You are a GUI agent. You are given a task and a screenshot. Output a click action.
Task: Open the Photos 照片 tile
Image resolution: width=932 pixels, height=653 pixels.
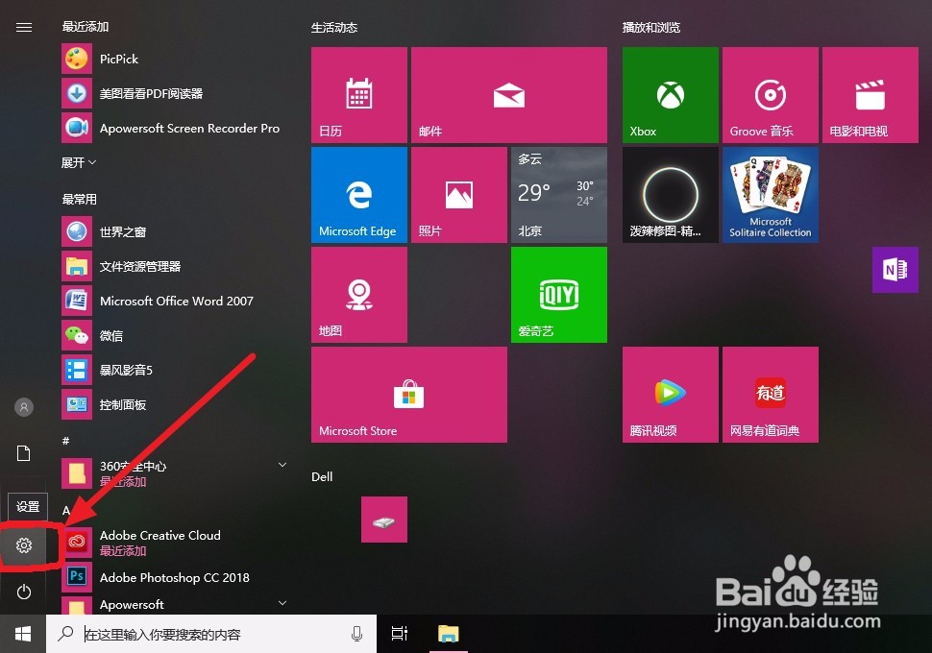[x=459, y=195]
